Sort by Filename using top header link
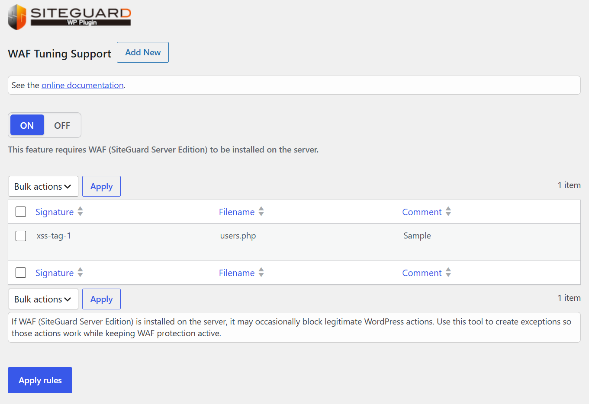The height and width of the screenshot is (404, 589). tap(237, 212)
